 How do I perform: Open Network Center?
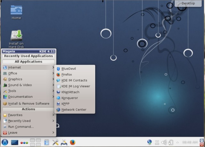(75, 110)
